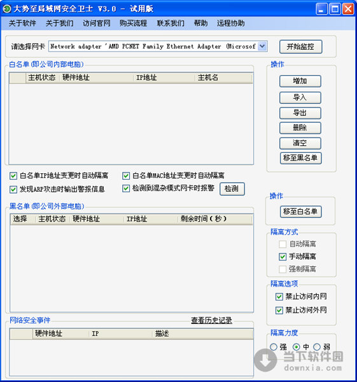Enable the 自动隔离 checkbox
Viewport: 357px width, 382px height.
pos(283,244)
